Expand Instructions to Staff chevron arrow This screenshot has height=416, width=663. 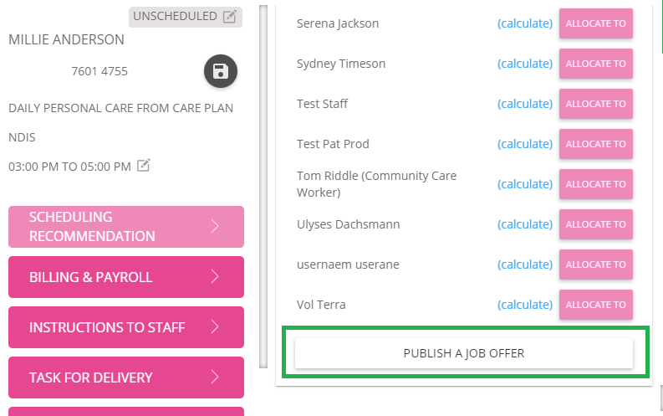215,326
